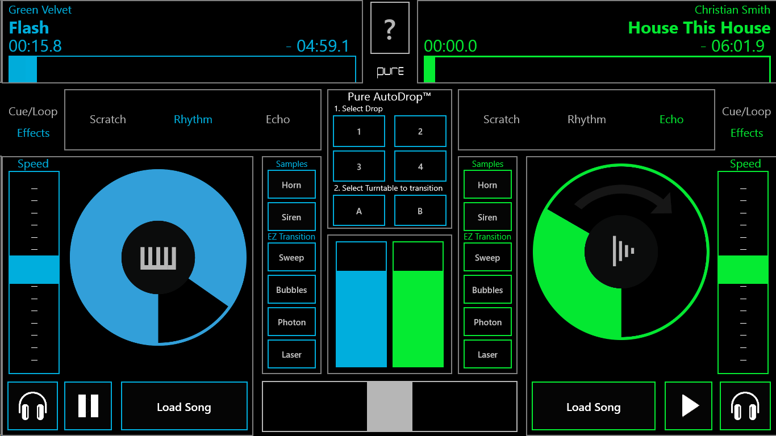
Task: Click the Green Velvet artist name
Action: [x=40, y=10]
